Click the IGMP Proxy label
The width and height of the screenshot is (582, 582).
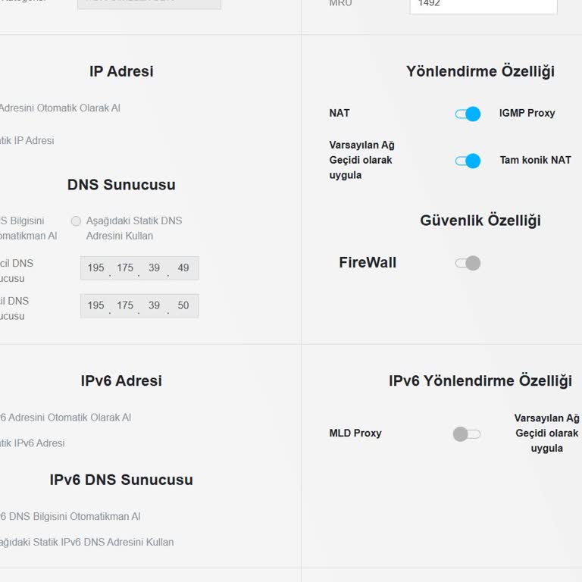pyautogui.click(x=527, y=114)
